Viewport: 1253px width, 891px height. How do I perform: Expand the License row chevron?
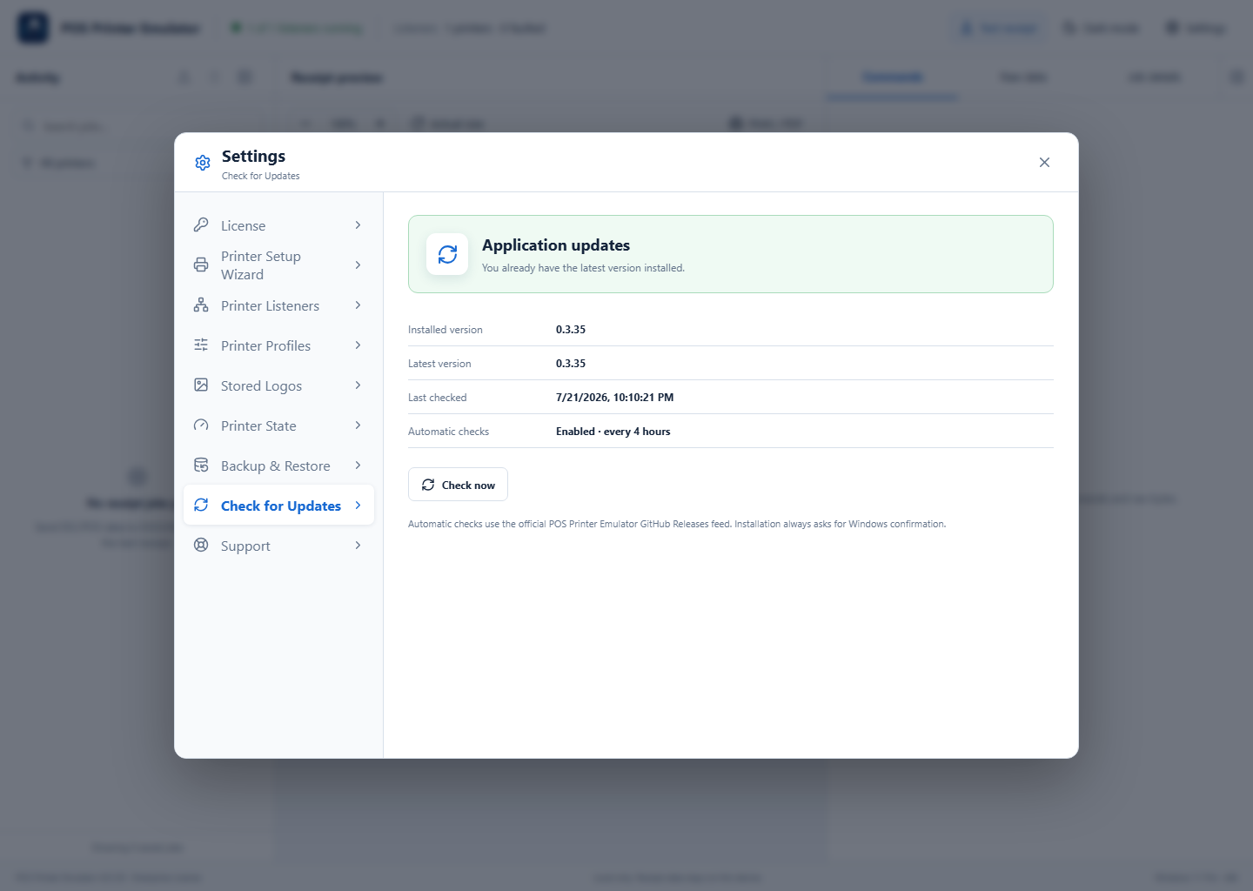point(358,225)
